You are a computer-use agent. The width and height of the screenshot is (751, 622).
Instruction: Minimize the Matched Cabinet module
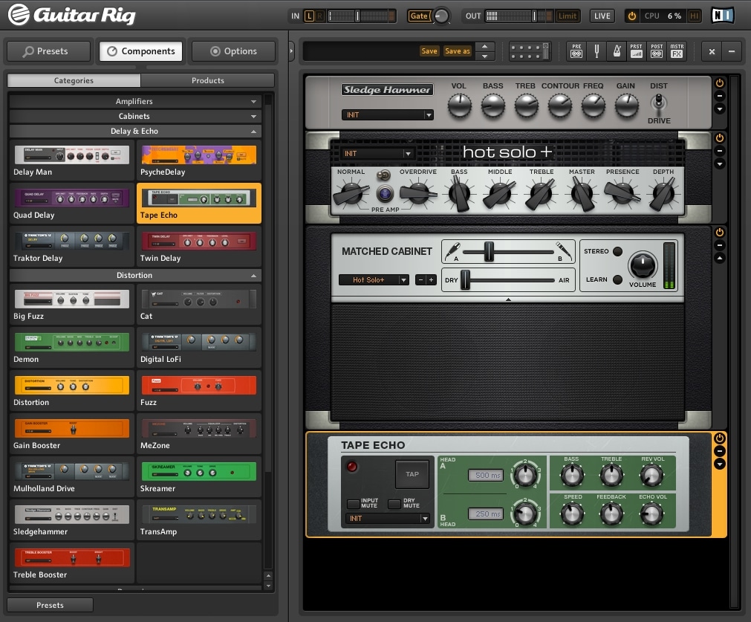(x=719, y=245)
